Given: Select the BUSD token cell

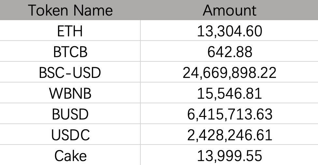Looking at the screenshot, I should (x=70, y=114).
